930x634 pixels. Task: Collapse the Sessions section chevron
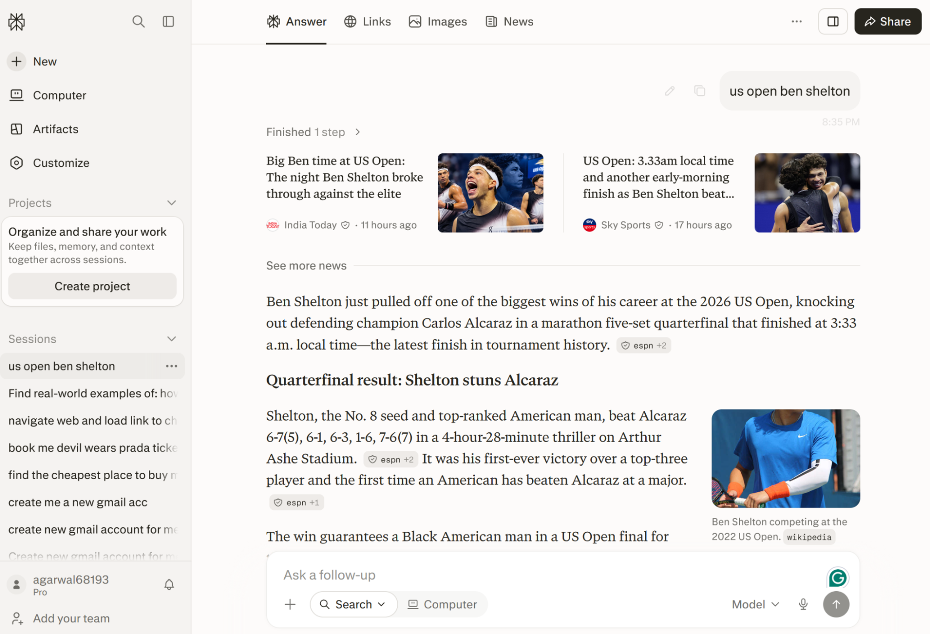tap(172, 339)
